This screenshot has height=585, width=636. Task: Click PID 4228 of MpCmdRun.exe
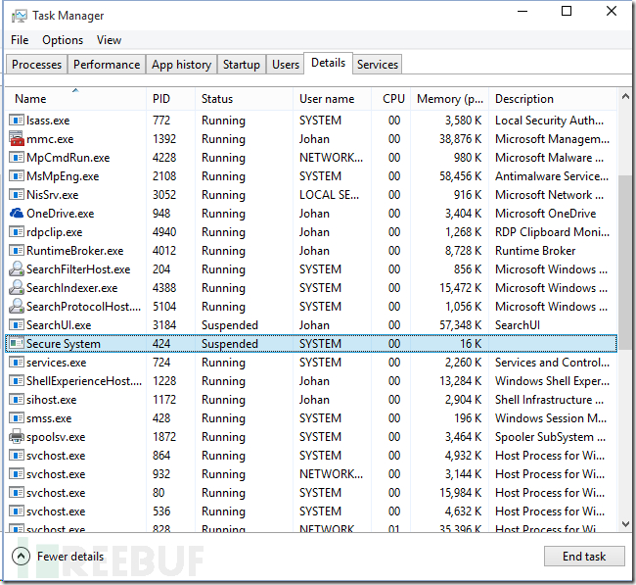(x=164, y=158)
